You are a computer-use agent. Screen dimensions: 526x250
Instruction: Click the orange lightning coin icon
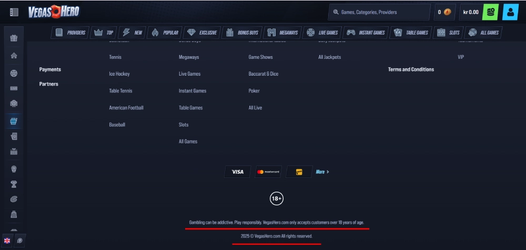[447, 12]
